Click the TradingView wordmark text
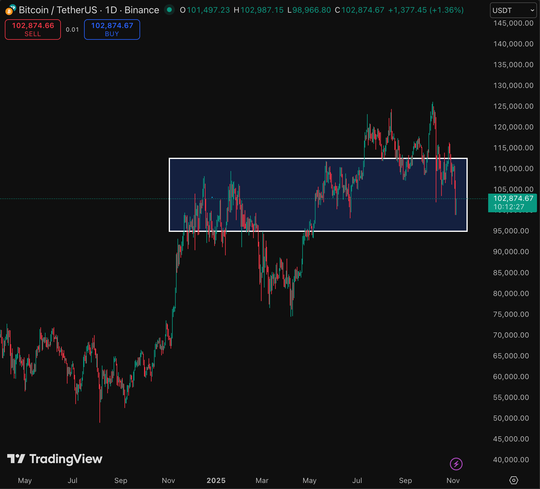 pyautogui.click(x=65, y=459)
